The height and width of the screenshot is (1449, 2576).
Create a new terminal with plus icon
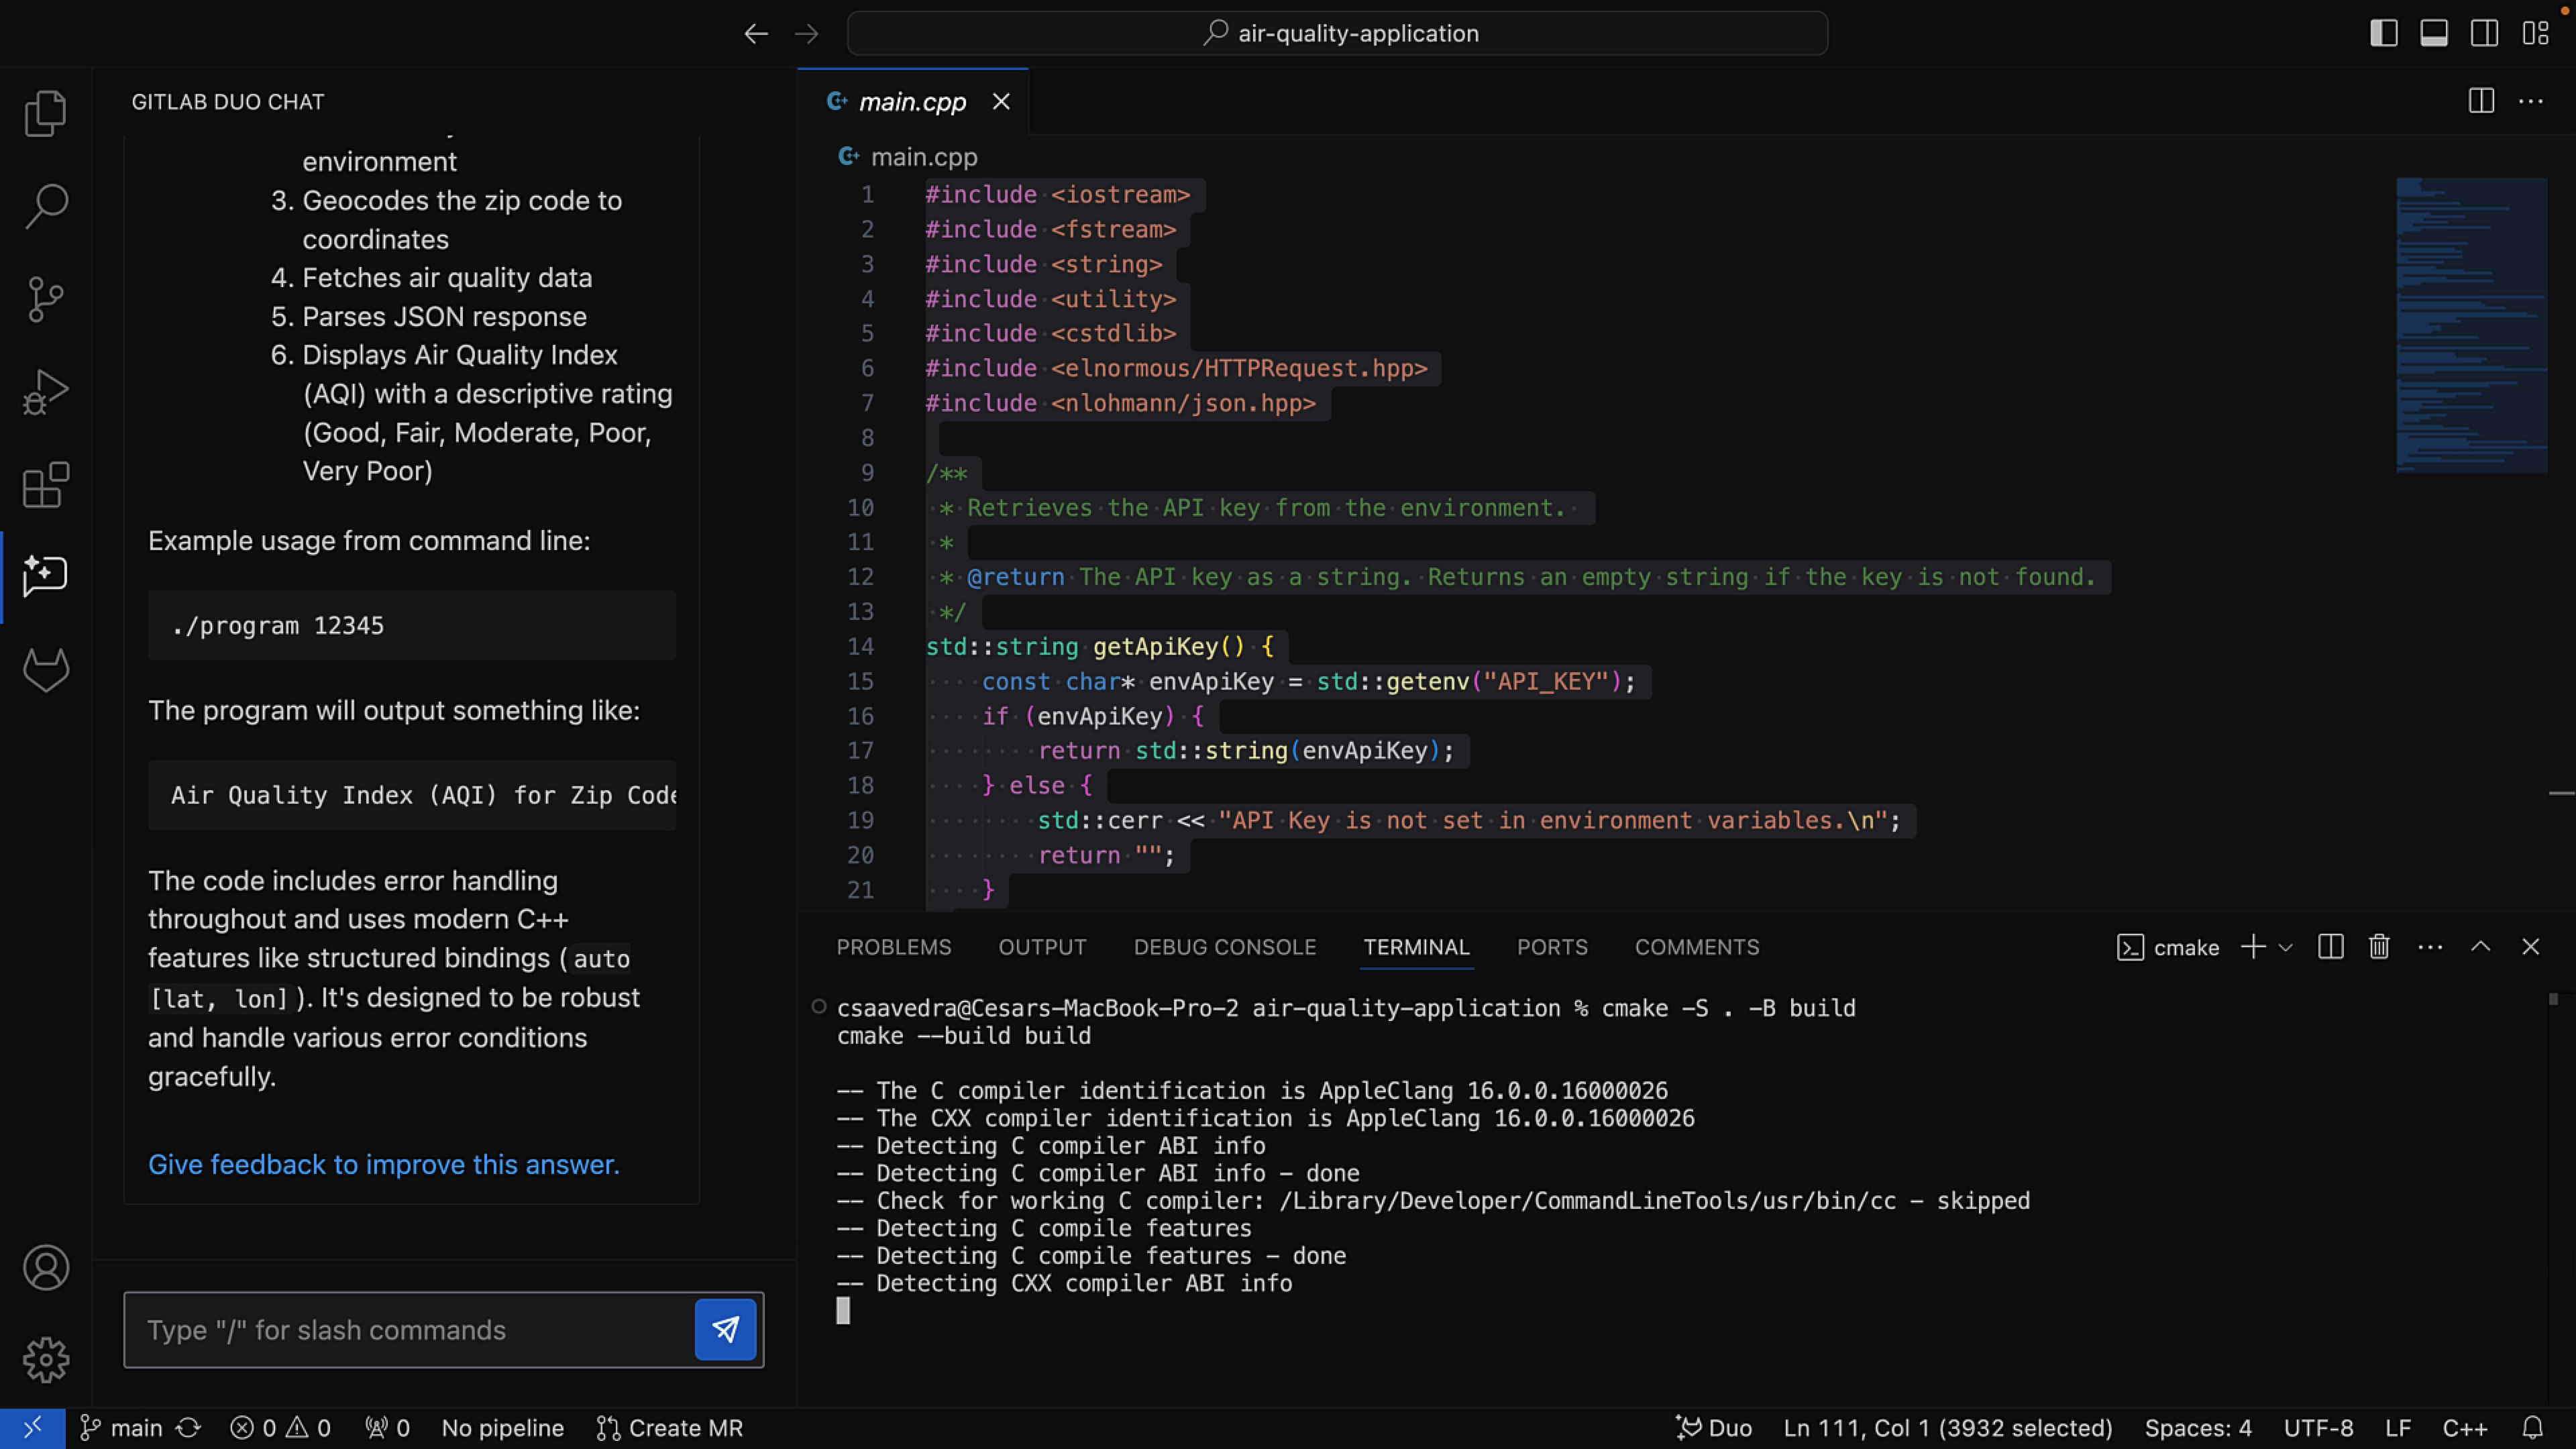[x=2253, y=947]
